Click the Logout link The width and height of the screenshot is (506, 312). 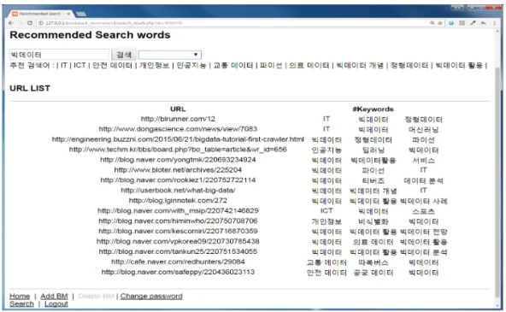(56, 303)
